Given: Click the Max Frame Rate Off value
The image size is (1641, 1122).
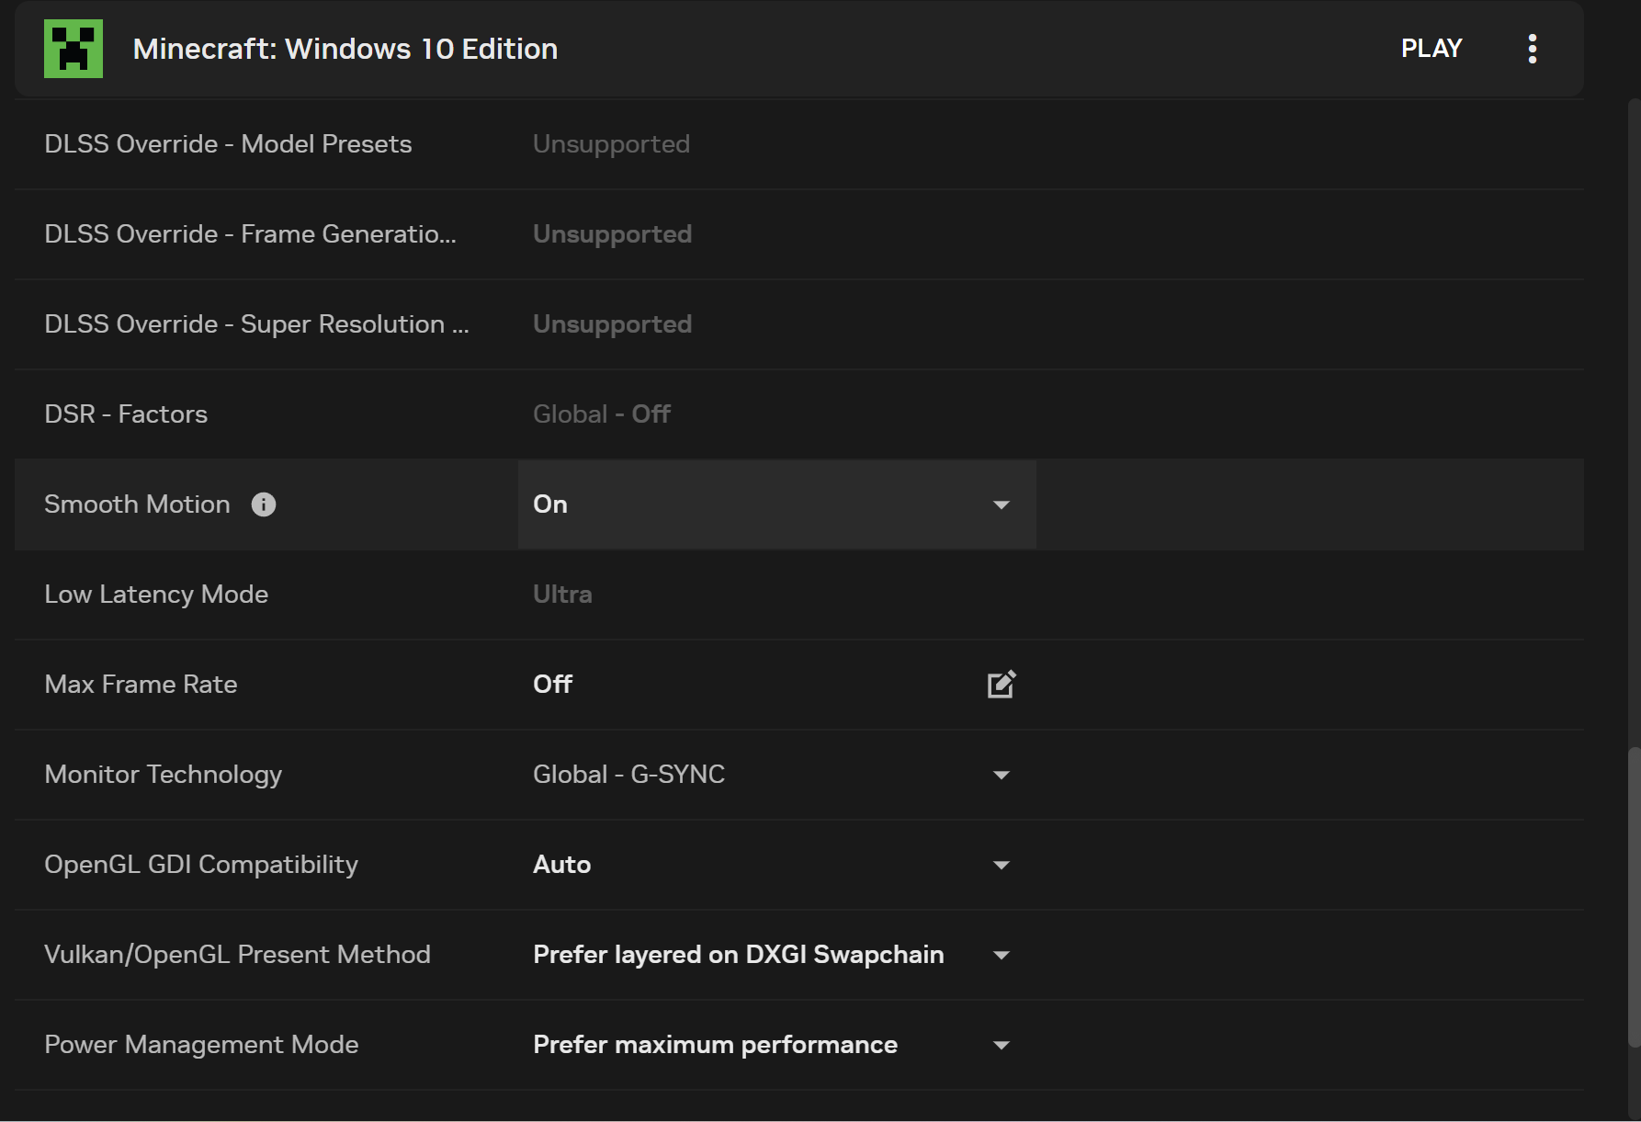Looking at the screenshot, I should coord(552,685).
